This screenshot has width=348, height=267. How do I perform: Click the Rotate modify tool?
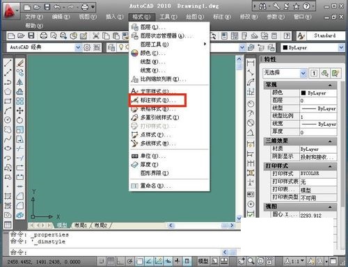20,120
